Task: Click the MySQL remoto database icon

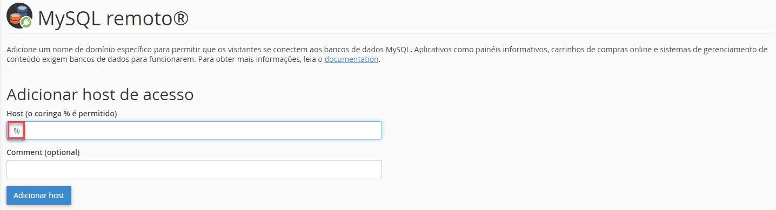Action: pos(19,17)
